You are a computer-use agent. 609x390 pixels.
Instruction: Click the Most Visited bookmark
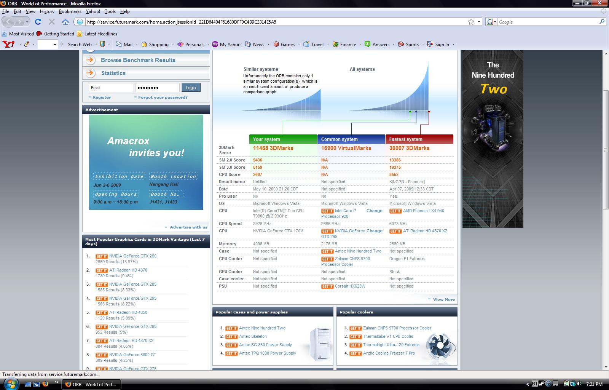coord(18,34)
